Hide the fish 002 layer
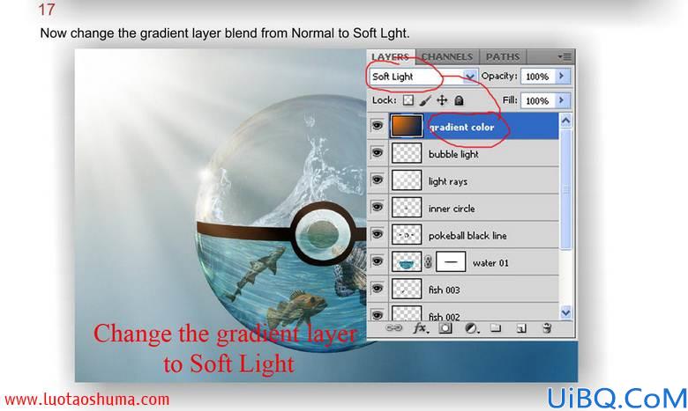Viewport: 688px width, 411px height. 377,314
